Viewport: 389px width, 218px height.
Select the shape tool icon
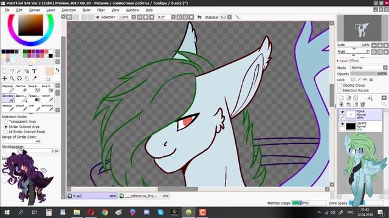(27, 71)
